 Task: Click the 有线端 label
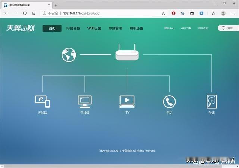click(85, 112)
